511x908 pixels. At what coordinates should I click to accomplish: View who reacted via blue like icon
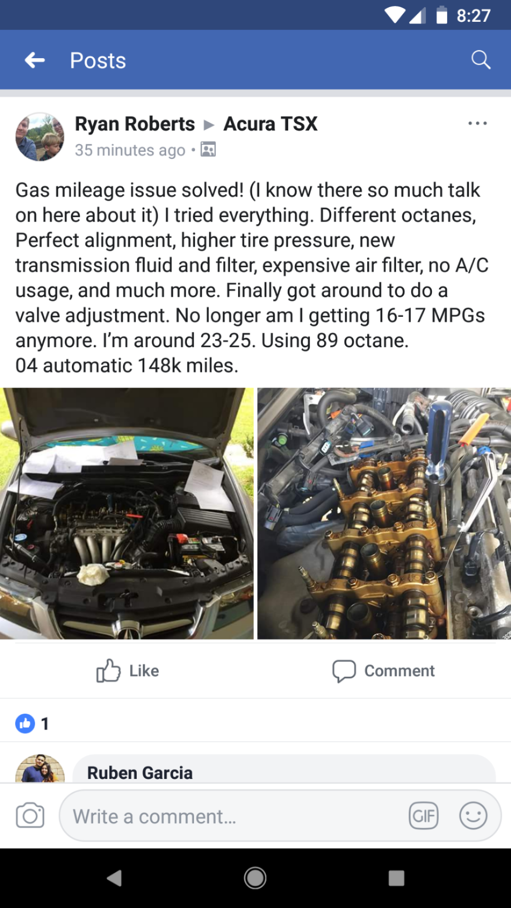tap(25, 724)
